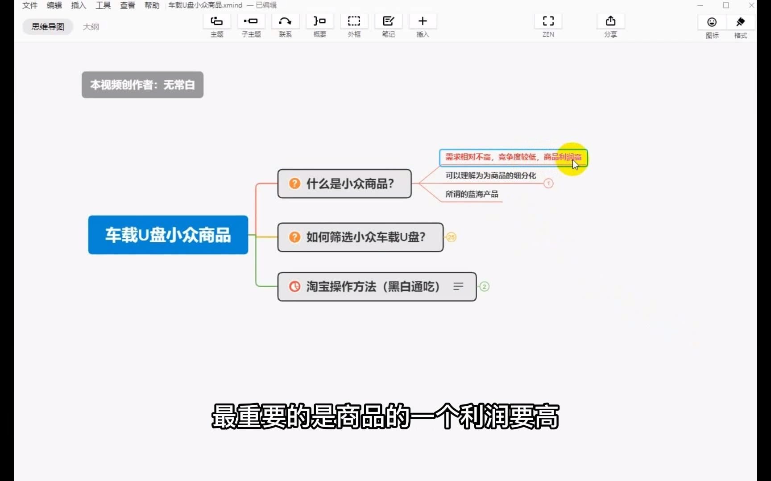Open the 插入 (Insert) plus menu
771x481 pixels.
click(x=423, y=21)
